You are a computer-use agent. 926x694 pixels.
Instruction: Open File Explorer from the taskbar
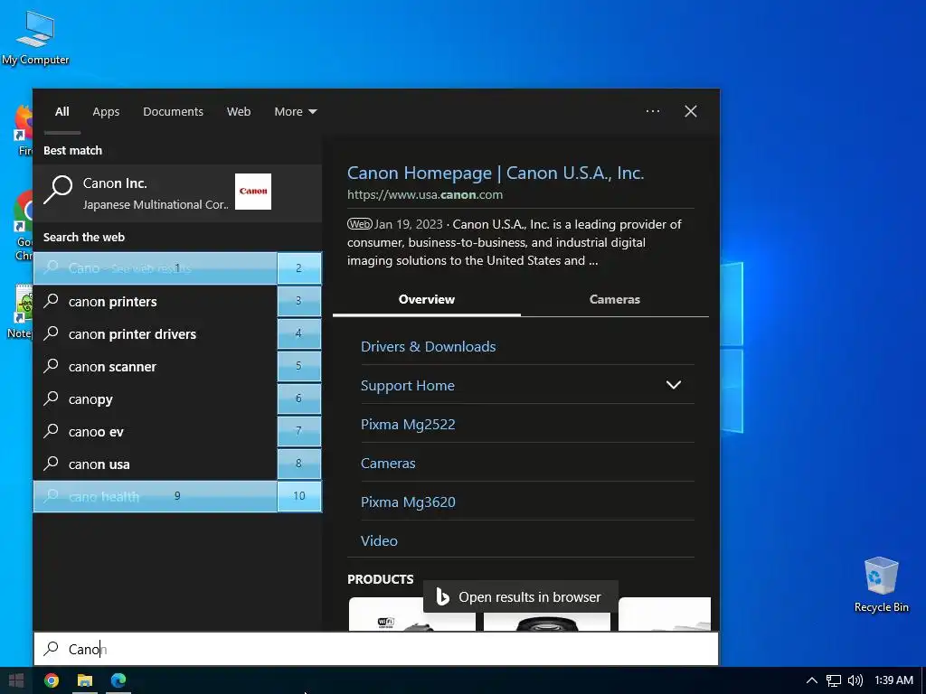[85, 680]
